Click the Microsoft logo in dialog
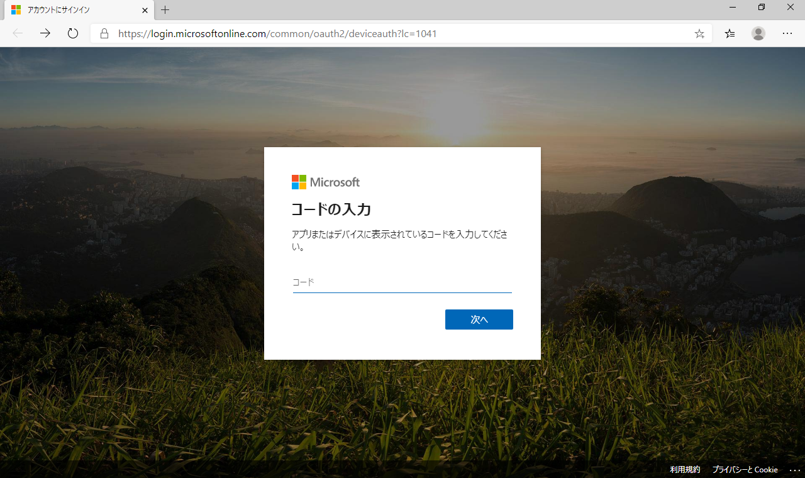 pos(326,182)
